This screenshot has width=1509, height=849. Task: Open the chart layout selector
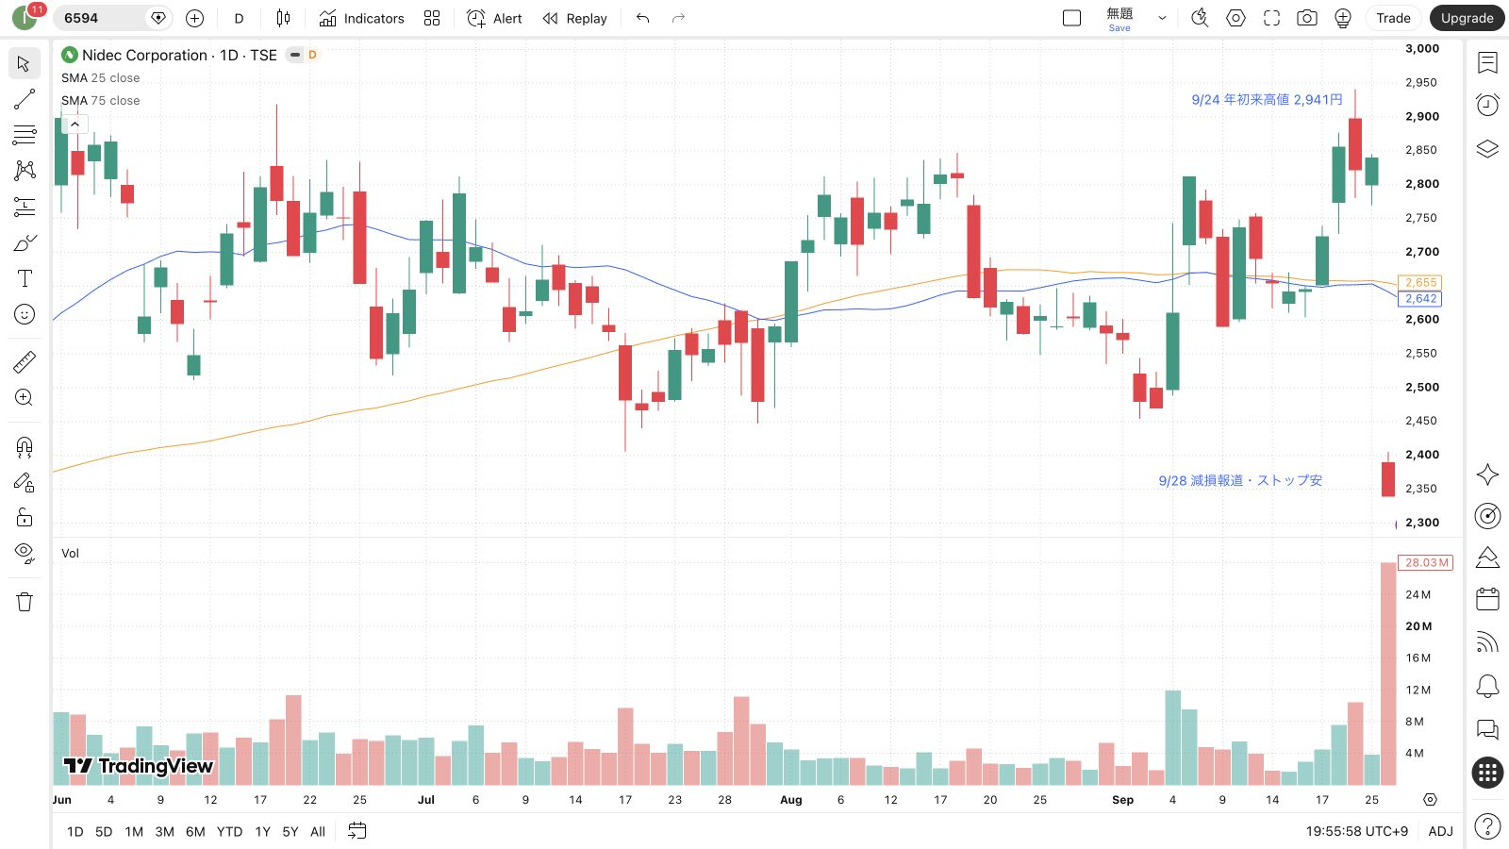(1071, 18)
